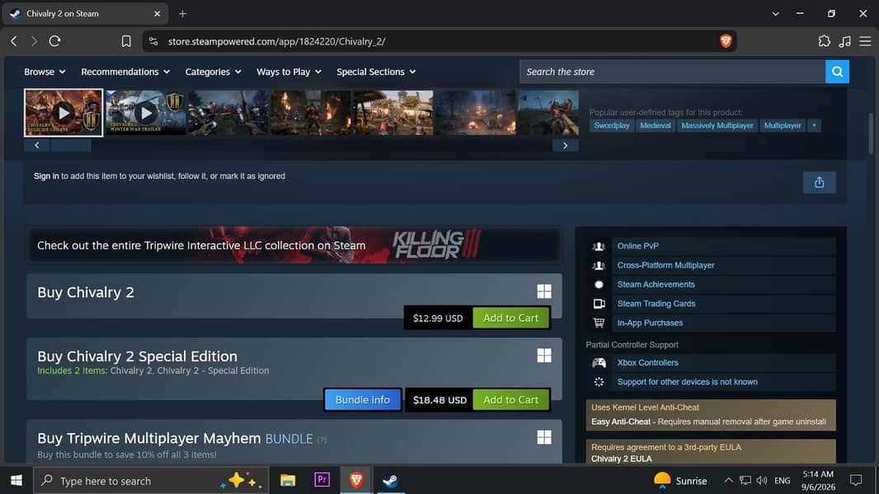Click the share icon button
The image size is (879, 494).
pos(819,183)
